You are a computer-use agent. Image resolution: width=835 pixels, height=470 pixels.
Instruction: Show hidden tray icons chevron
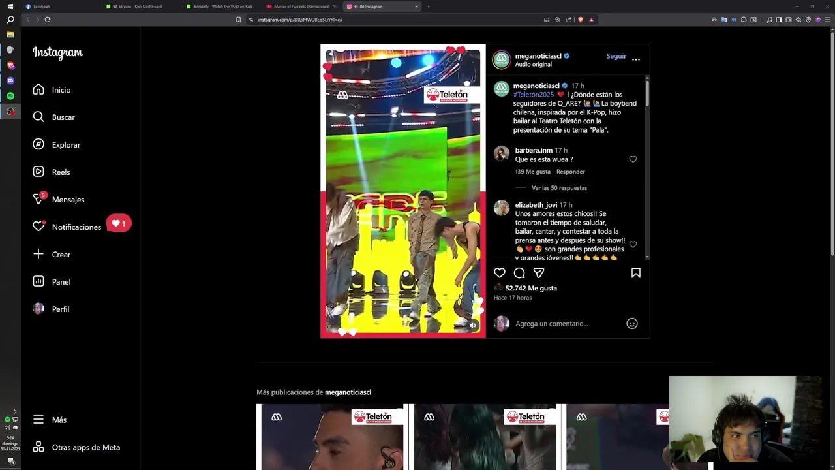click(x=15, y=411)
